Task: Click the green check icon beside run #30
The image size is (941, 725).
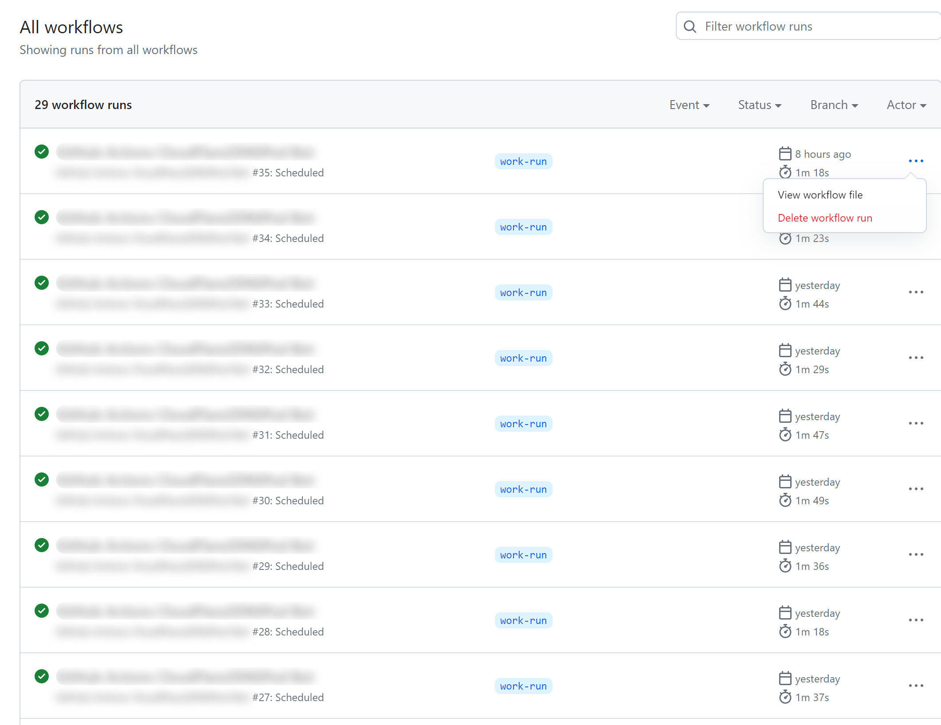Action: click(x=41, y=480)
